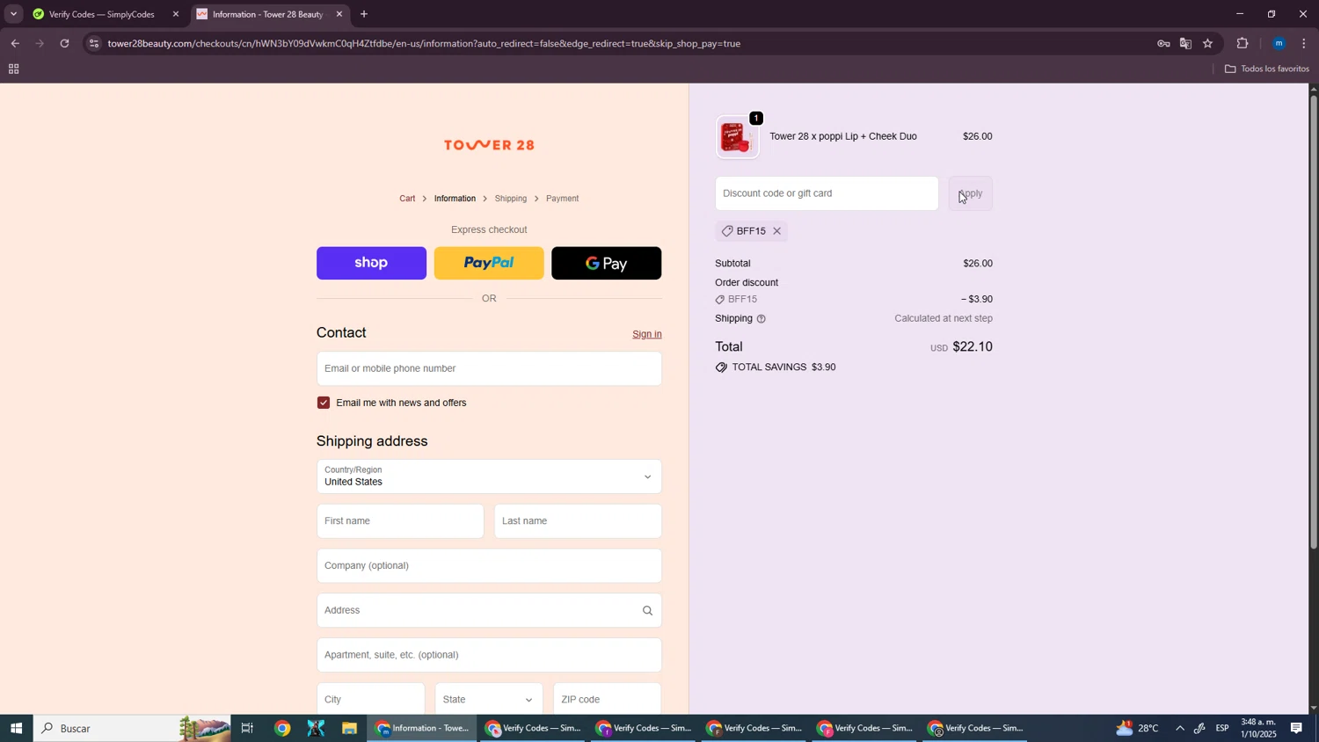Screen dimensions: 1319x742
Task: Click the Lip + Cheek Duo product thumbnail
Action: pos(737,137)
